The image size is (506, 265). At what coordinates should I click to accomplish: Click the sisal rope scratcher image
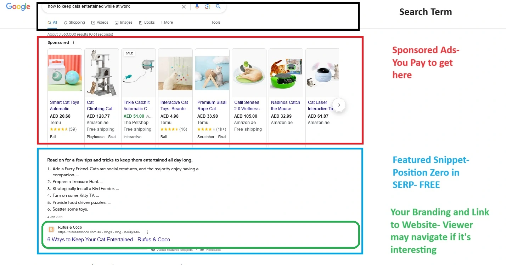pyautogui.click(x=212, y=73)
